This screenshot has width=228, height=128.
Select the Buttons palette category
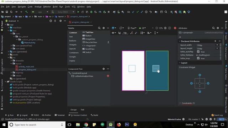pyautogui.click(x=73, y=41)
